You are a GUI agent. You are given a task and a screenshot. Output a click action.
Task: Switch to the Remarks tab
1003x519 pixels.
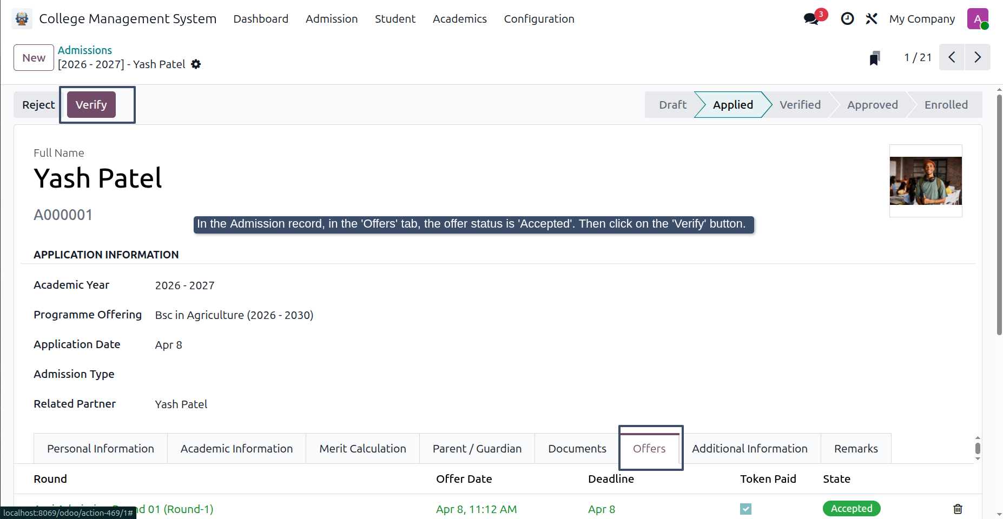[x=856, y=449]
